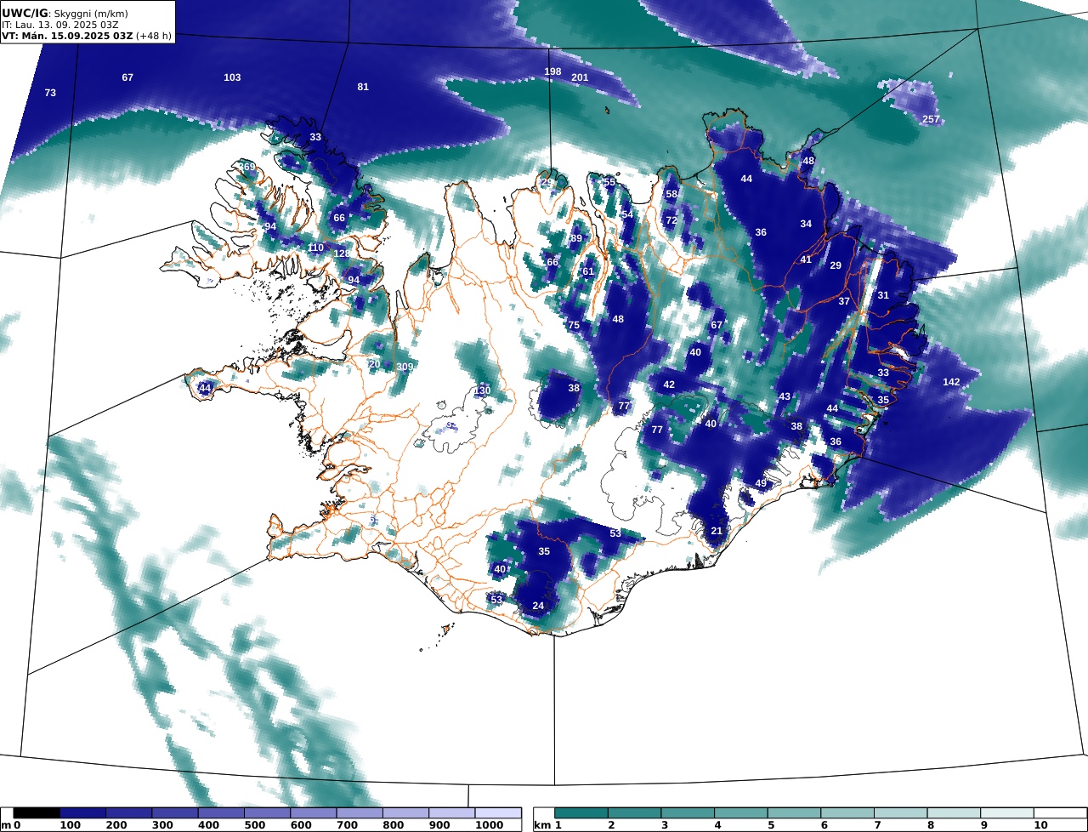The width and height of the screenshot is (1088, 832).
Task: Click the map value 201
Action: click(580, 77)
